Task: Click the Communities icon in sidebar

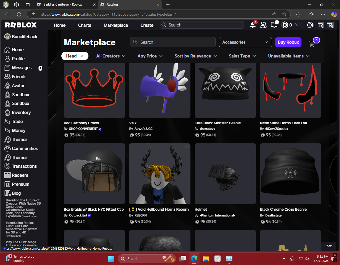Action: tap(7, 148)
